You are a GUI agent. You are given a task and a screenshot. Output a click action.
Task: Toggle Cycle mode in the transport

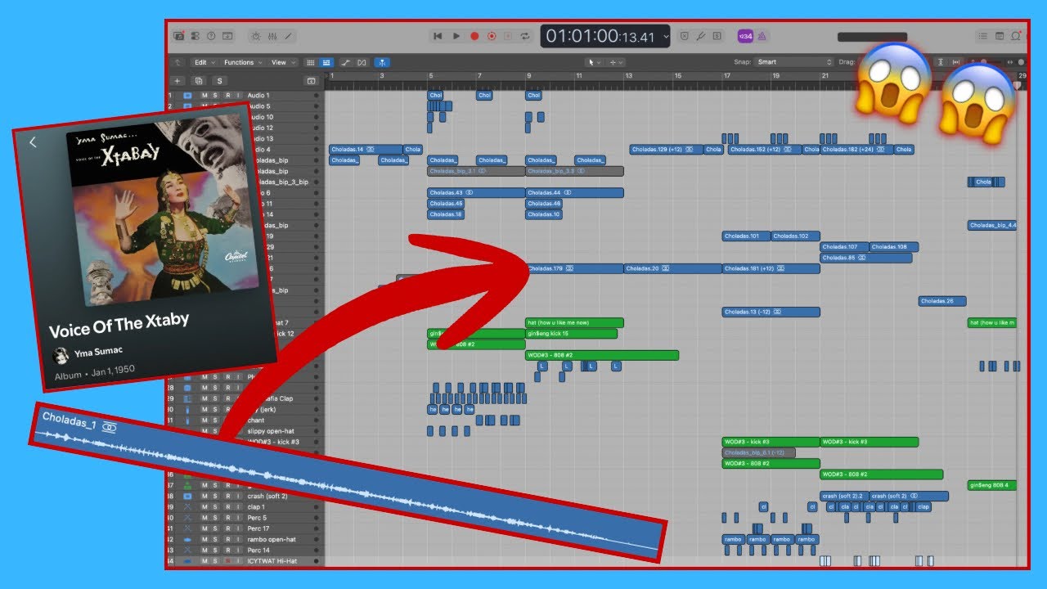point(524,36)
